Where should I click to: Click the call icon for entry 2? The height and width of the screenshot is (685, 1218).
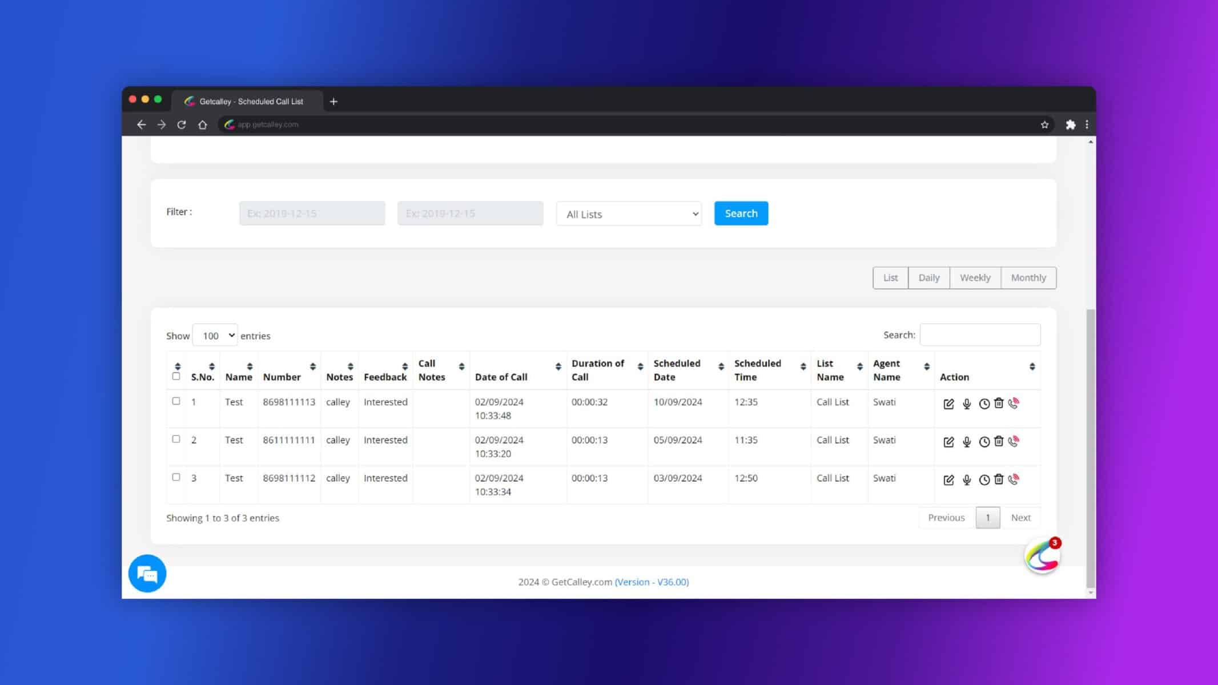coord(1013,441)
